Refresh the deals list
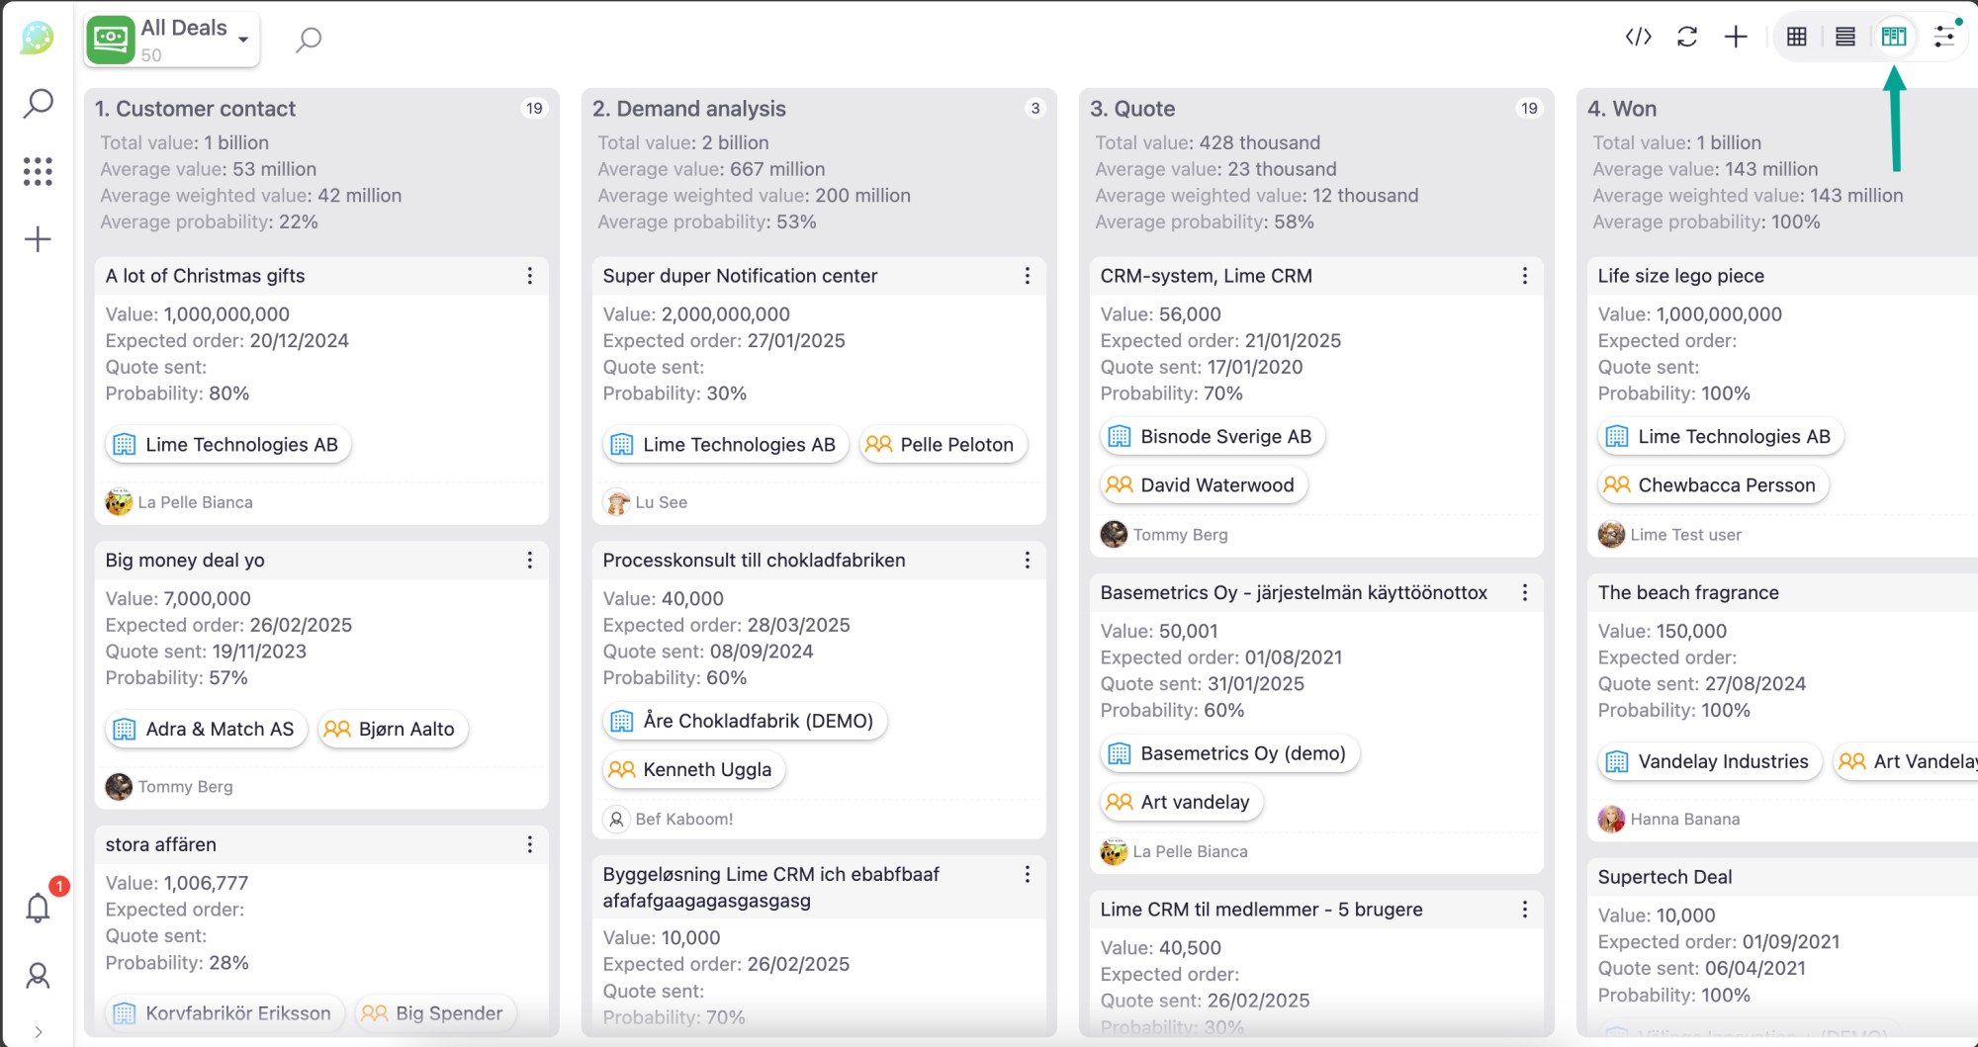 pos(1687,37)
